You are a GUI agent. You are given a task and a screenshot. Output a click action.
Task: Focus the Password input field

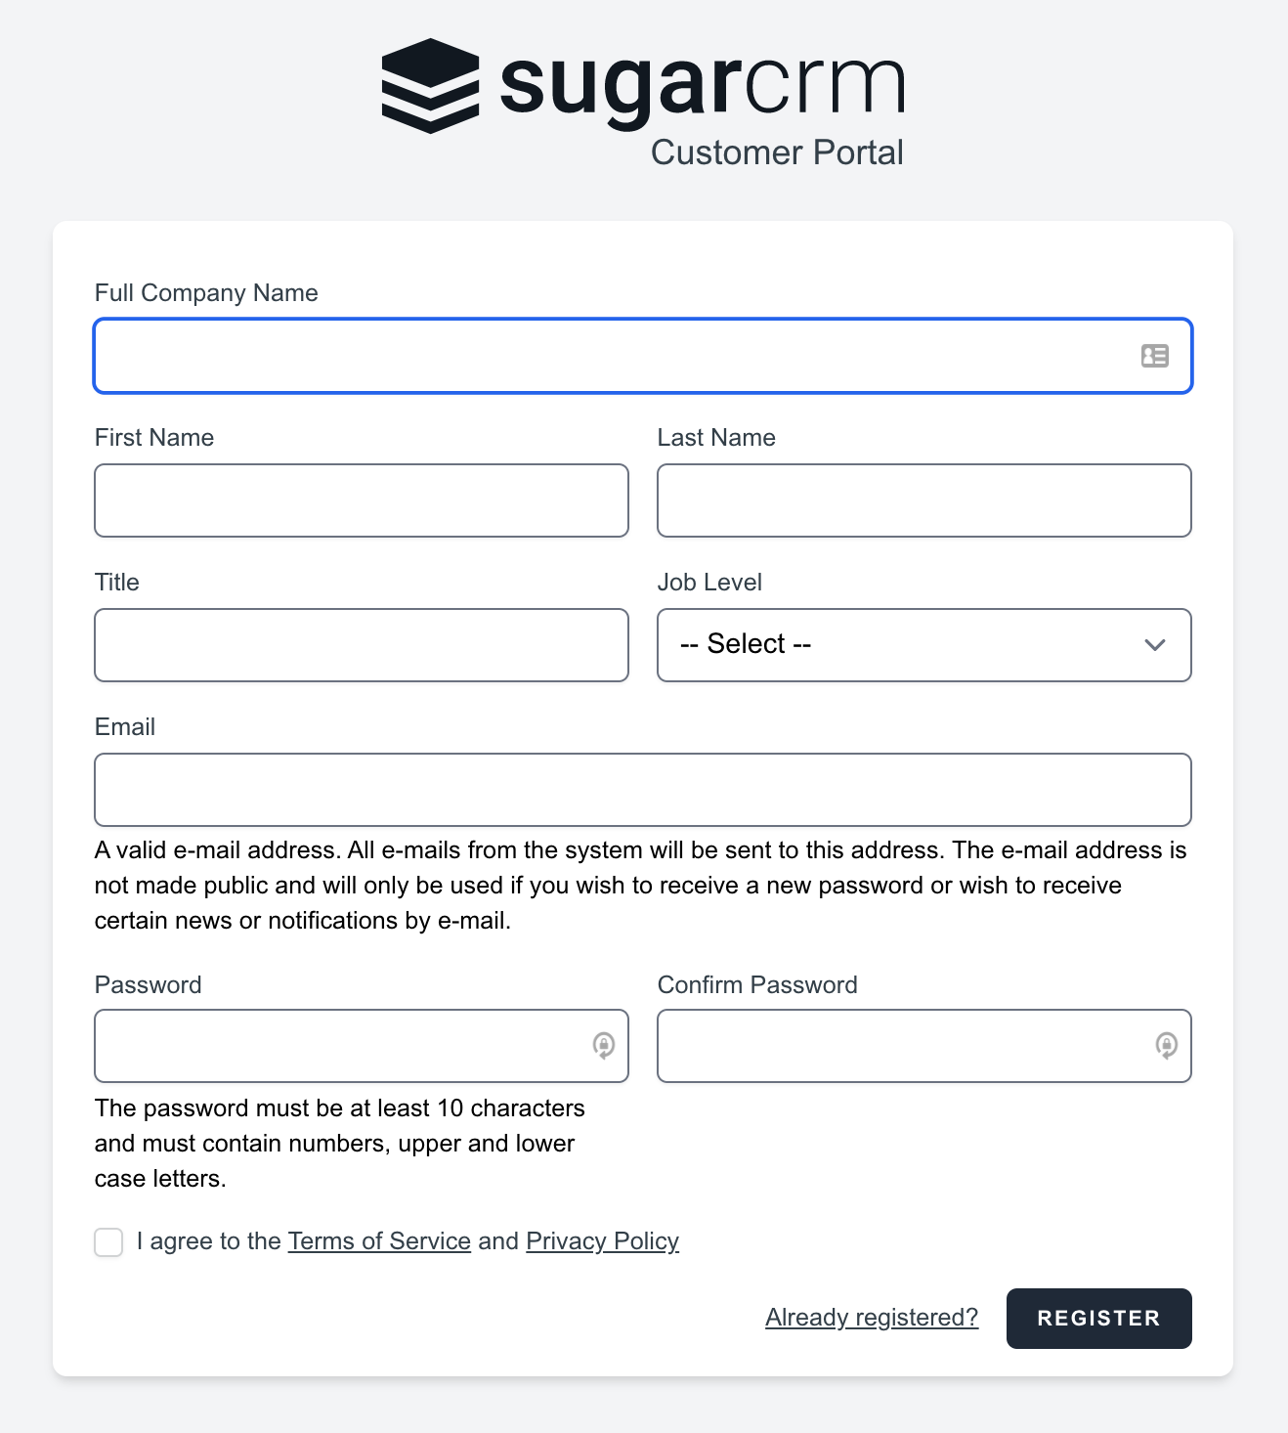click(x=337, y=1046)
